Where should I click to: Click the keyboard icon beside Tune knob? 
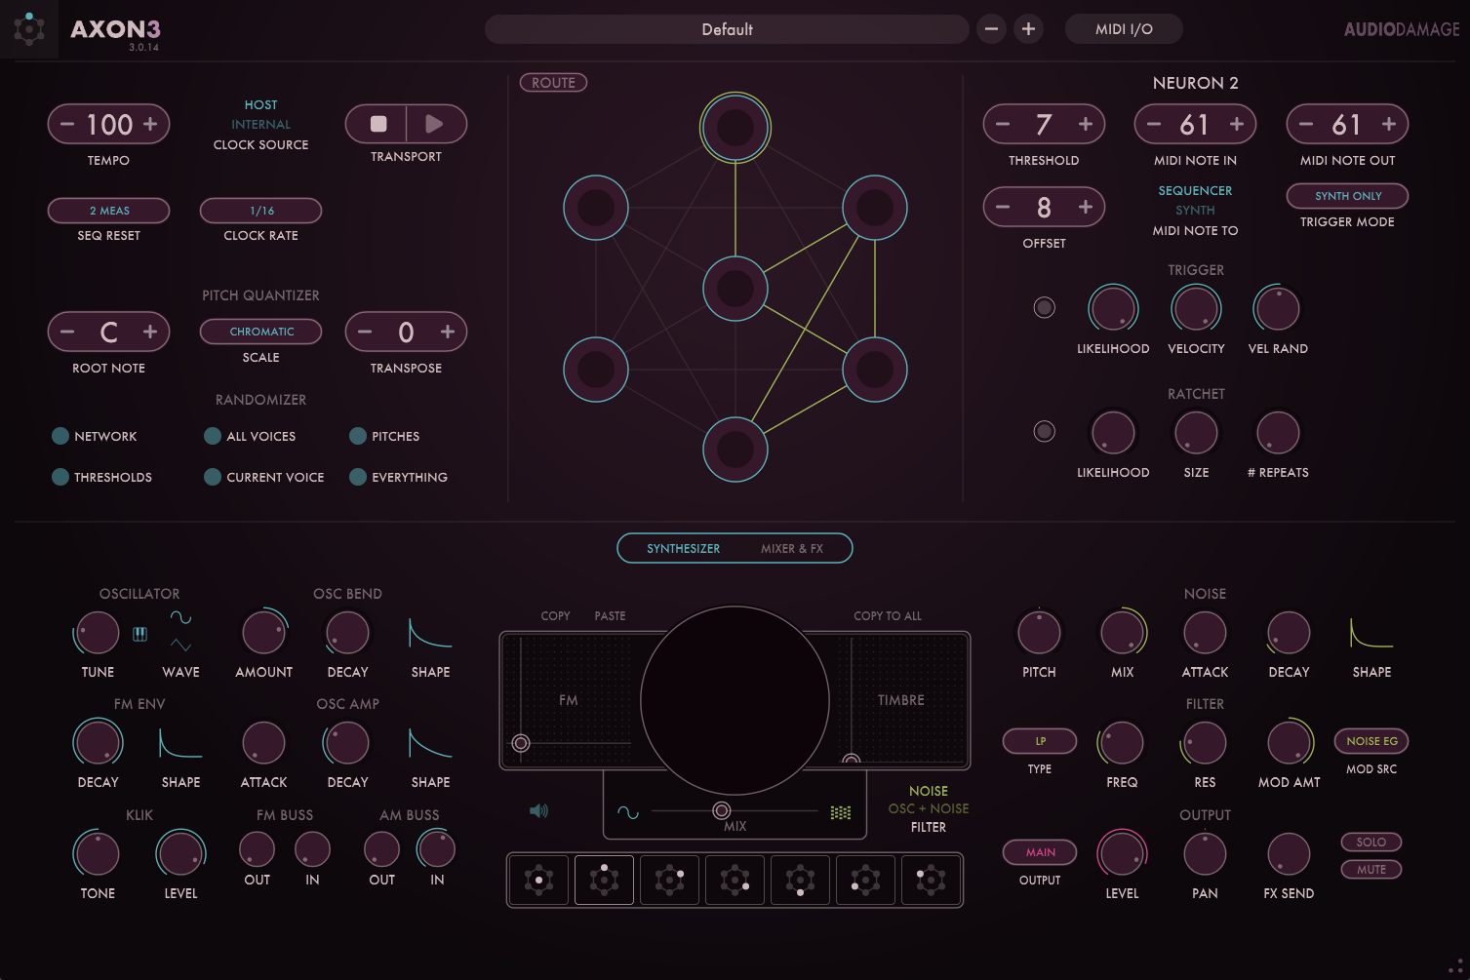(139, 634)
